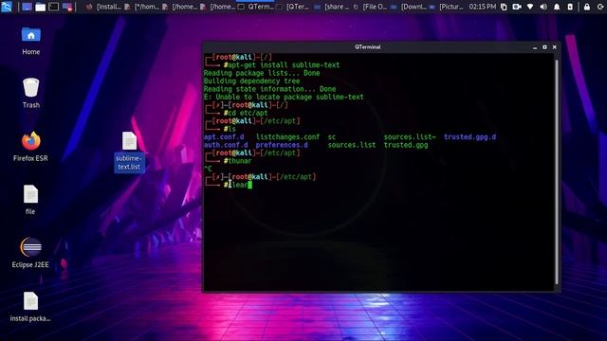Click 'E: Unable to locate package sublime-text'

click(x=284, y=97)
